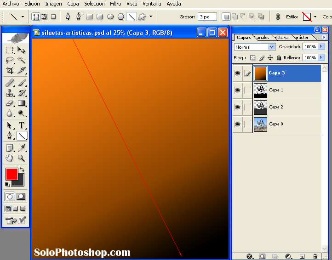
Task: Open the Capa menu
Action: tap(73, 4)
